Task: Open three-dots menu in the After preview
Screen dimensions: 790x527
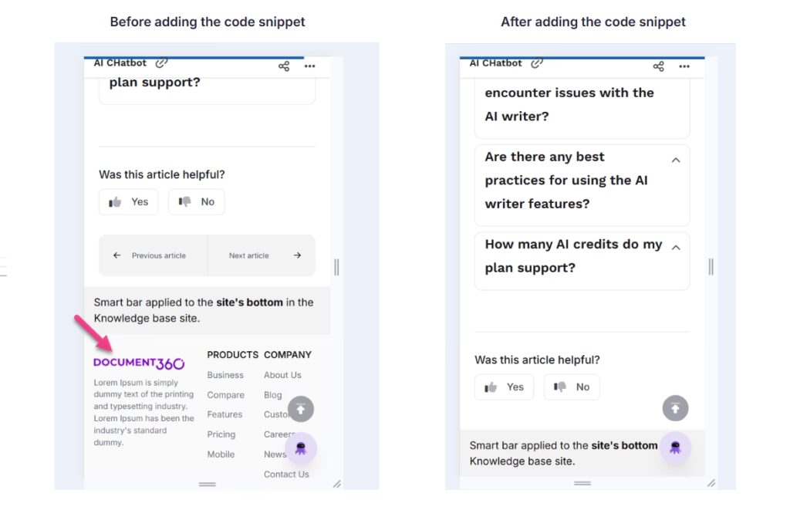Action: 684,66
